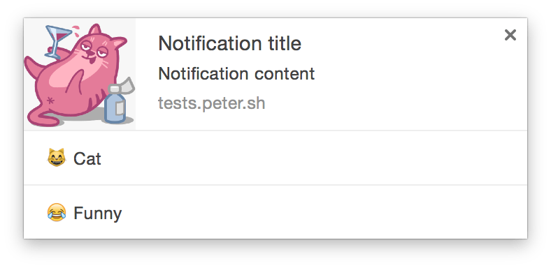Screen dimensions: 551x268
Task: Open the notification via "Notification title" text
Action: [230, 43]
